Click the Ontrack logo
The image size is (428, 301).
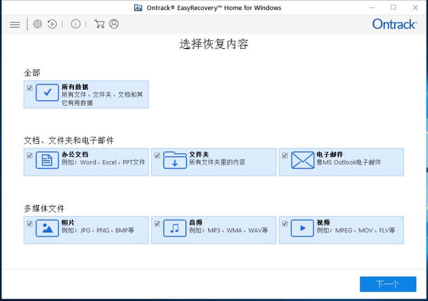(x=394, y=24)
